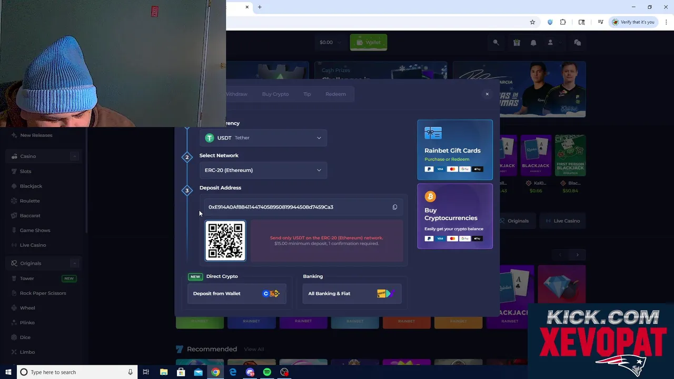Viewport: 674px width, 379px height.
Task: Open the Rainbet Gift Cards card
Action: (455, 150)
